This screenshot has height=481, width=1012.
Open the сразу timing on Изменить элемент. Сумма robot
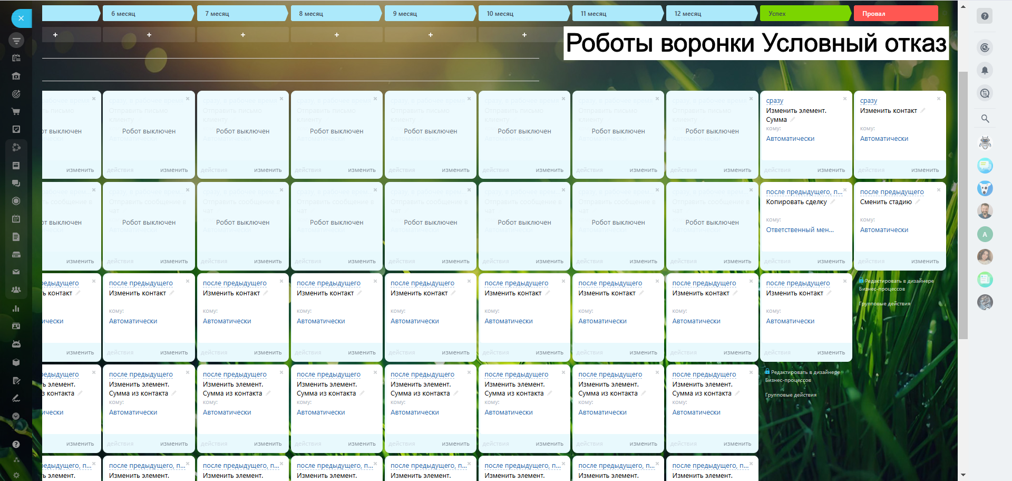click(774, 101)
